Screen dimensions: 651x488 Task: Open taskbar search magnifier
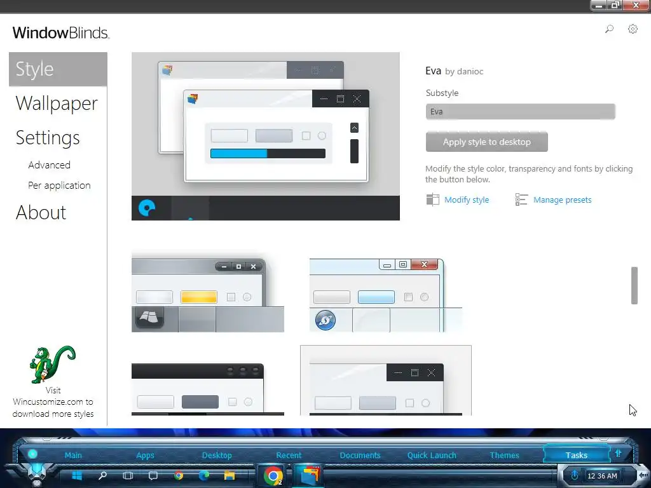coord(102,475)
